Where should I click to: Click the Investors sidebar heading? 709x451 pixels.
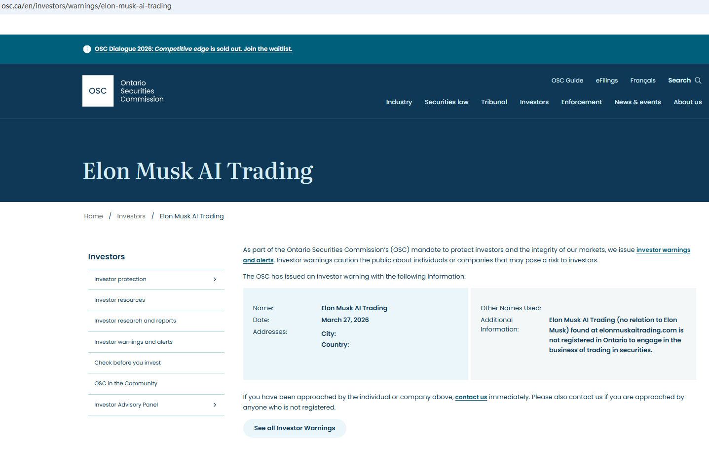pos(107,257)
